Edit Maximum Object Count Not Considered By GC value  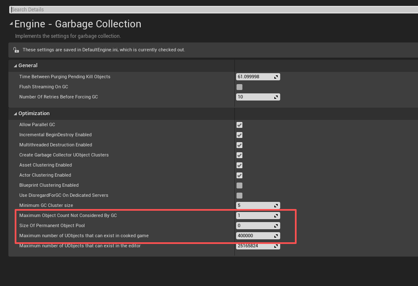pos(258,216)
